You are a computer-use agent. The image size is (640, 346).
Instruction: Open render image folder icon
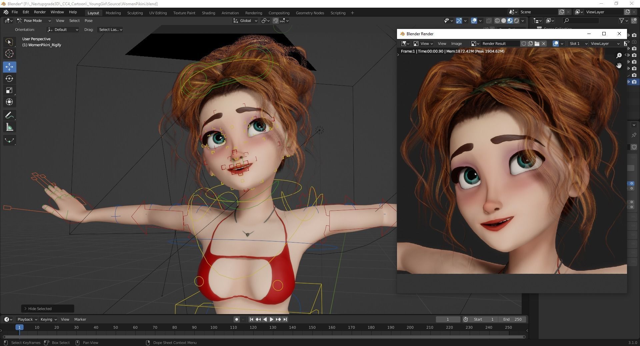(537, 44)
